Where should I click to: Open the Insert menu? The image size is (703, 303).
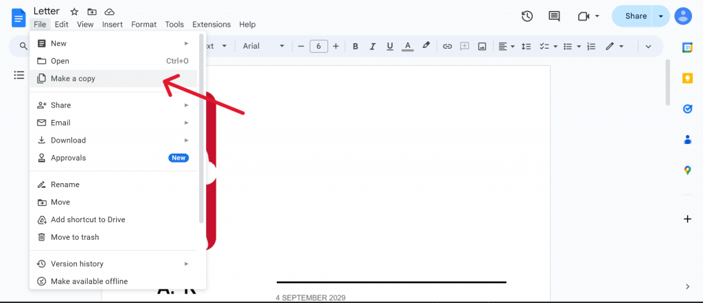[x=113, y=24]
